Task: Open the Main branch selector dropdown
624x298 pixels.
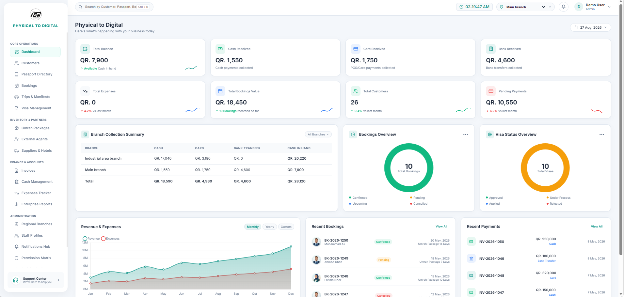Action: click(525, 7)
